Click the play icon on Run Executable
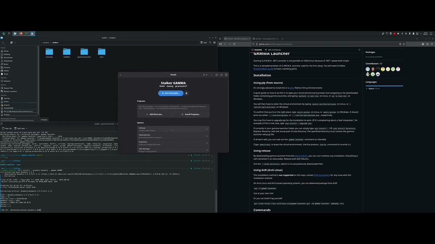 coord(163,93)
